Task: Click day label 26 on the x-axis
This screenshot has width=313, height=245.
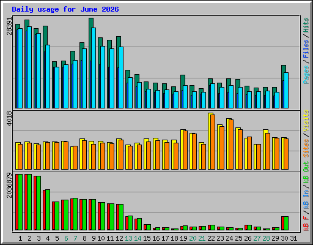Action: pos(248,238)
